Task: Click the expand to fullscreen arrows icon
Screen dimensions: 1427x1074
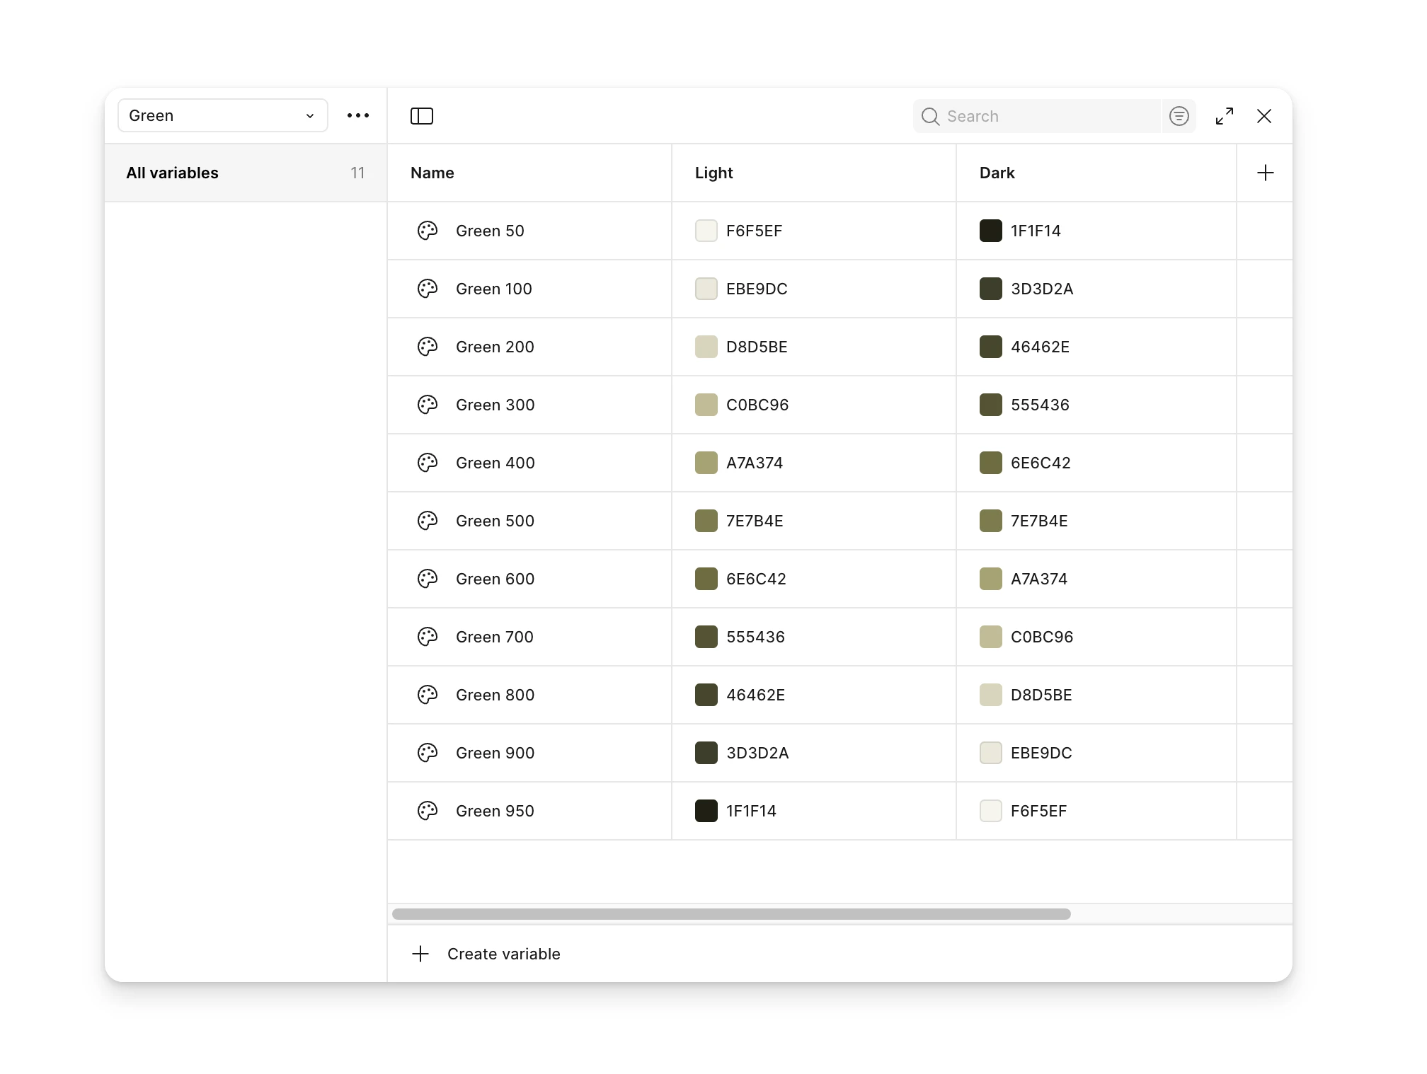Action: tap(1224, 116)
